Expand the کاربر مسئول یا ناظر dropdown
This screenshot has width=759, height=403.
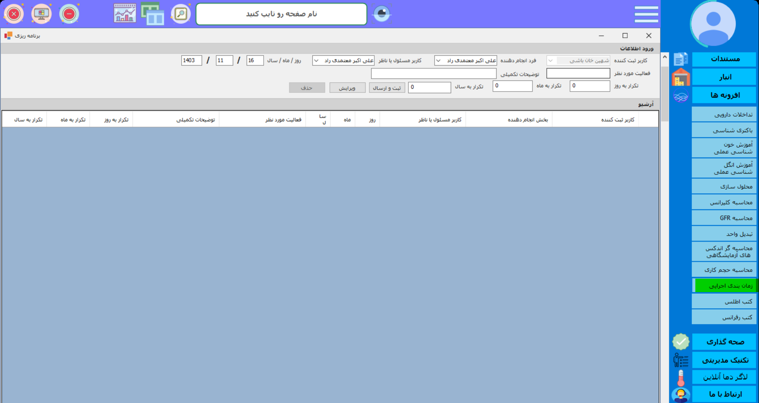[316, 61]
